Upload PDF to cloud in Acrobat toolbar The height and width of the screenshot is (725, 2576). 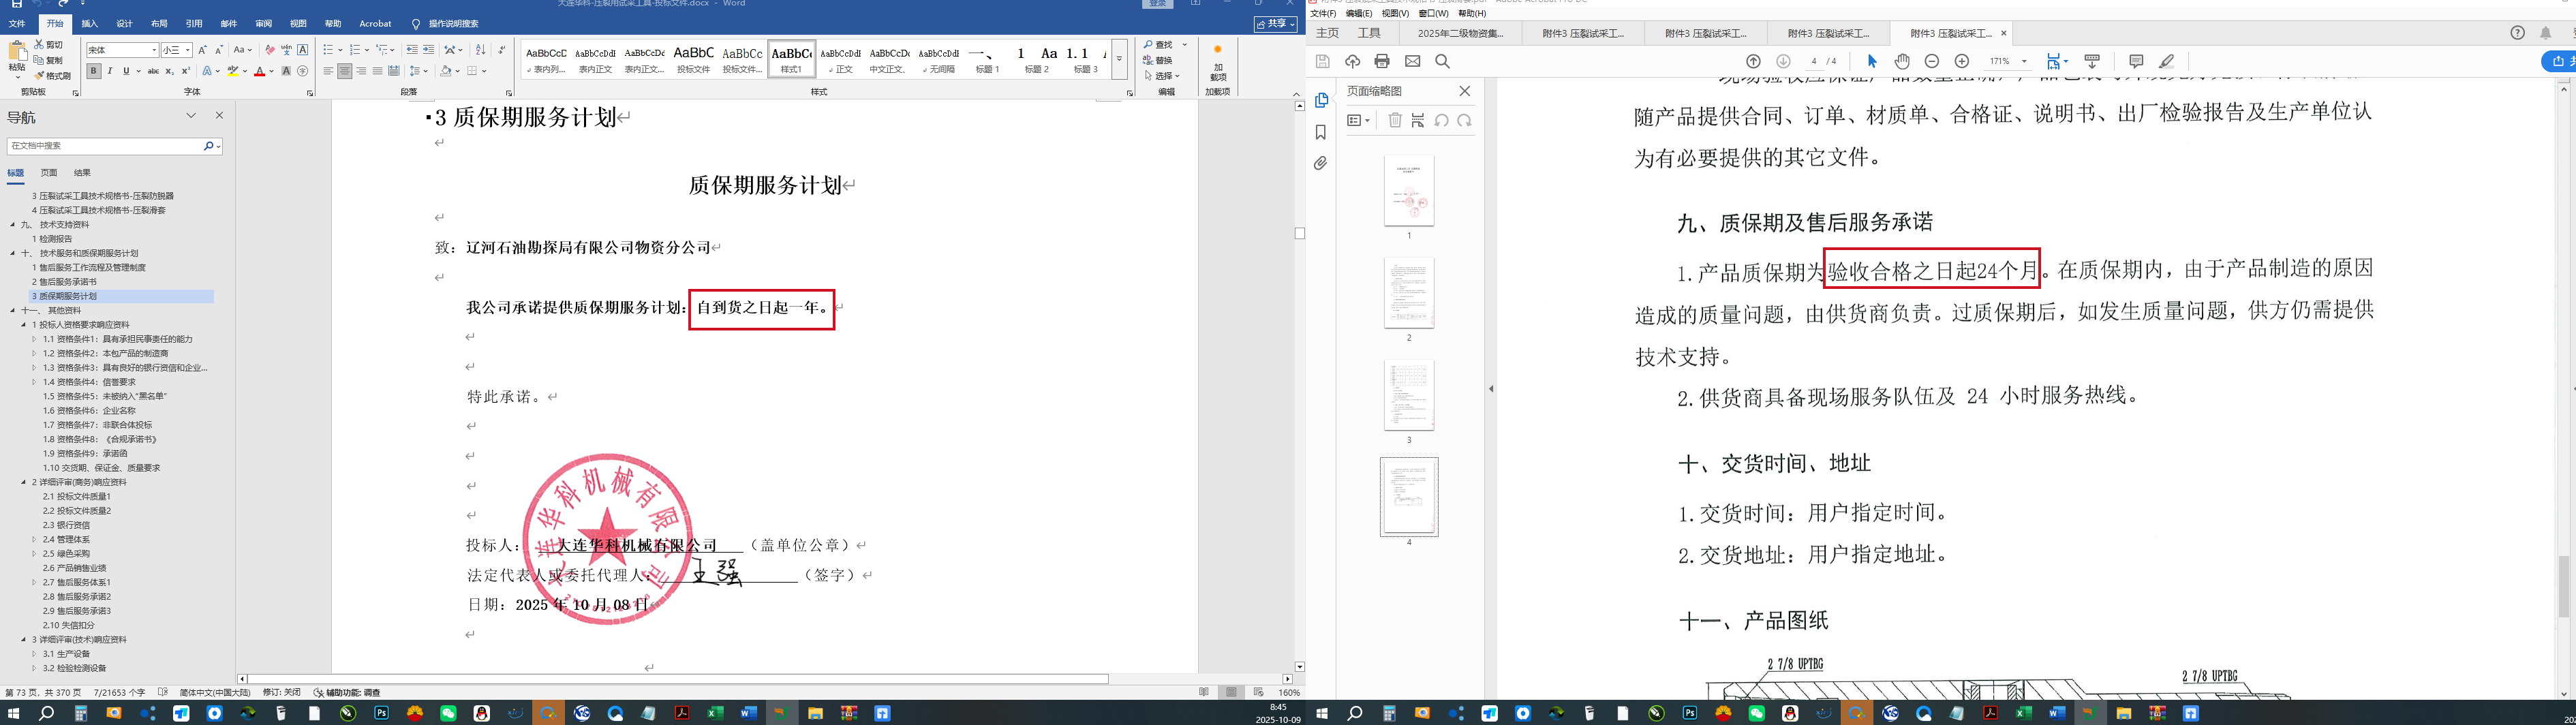tap(1352, 61)
